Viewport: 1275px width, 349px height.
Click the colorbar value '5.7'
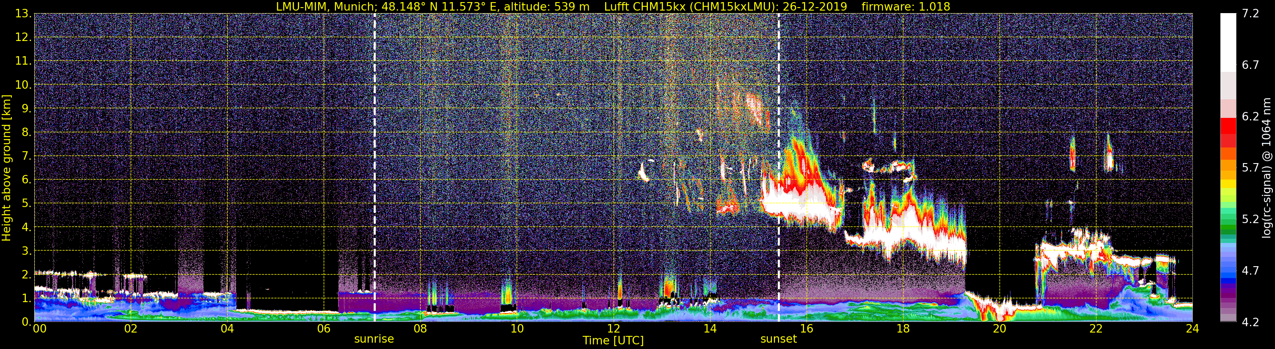[1250, 168]
